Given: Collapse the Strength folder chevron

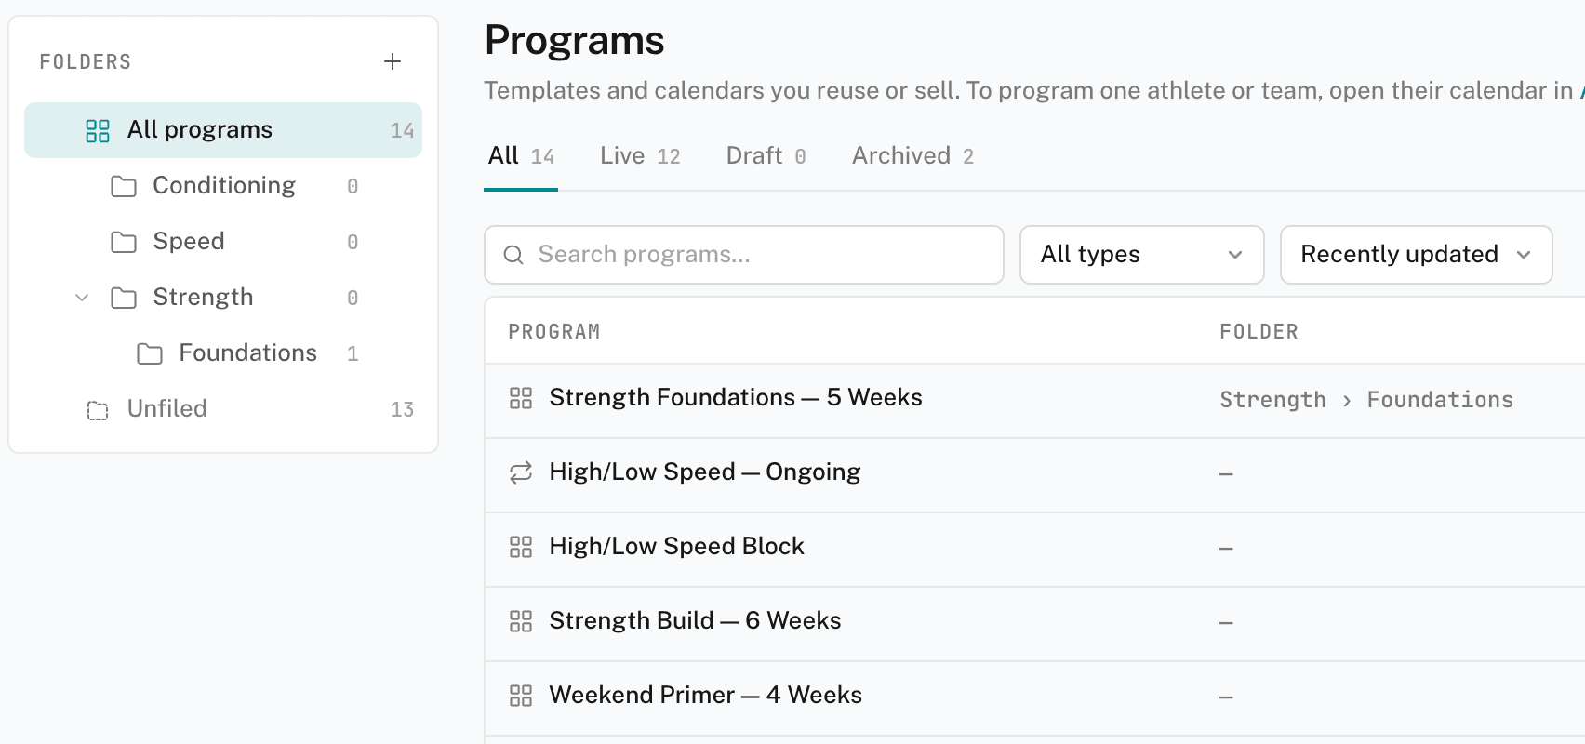Looking at the screenshot, I should (x=82, y=298).
